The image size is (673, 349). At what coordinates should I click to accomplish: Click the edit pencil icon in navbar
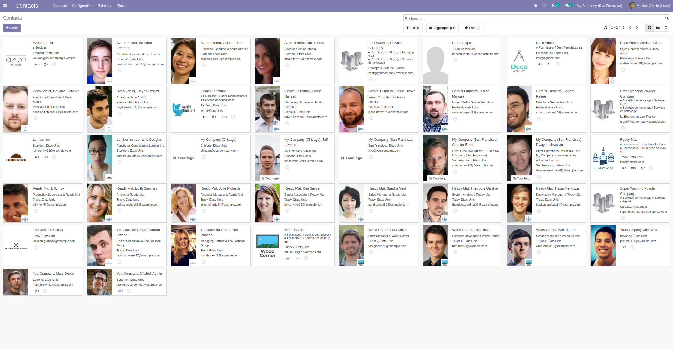click(x=544, y=6)
